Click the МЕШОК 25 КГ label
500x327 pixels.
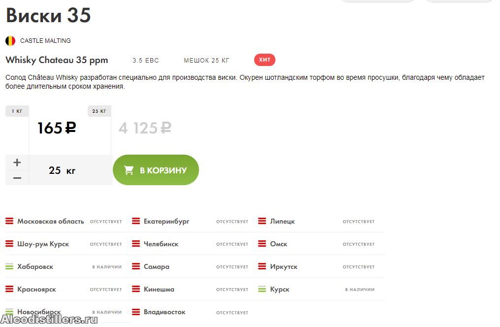click(206, 60)
